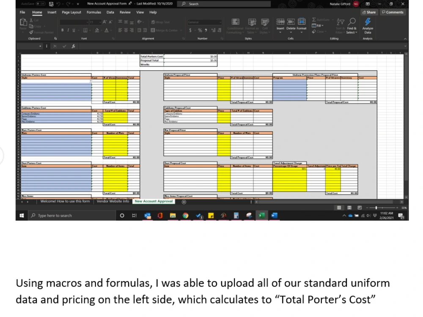The width and height of the screenshot is (423, 317).
Task: Click the Save icon in title bar
Action: (x=51, y=4)
